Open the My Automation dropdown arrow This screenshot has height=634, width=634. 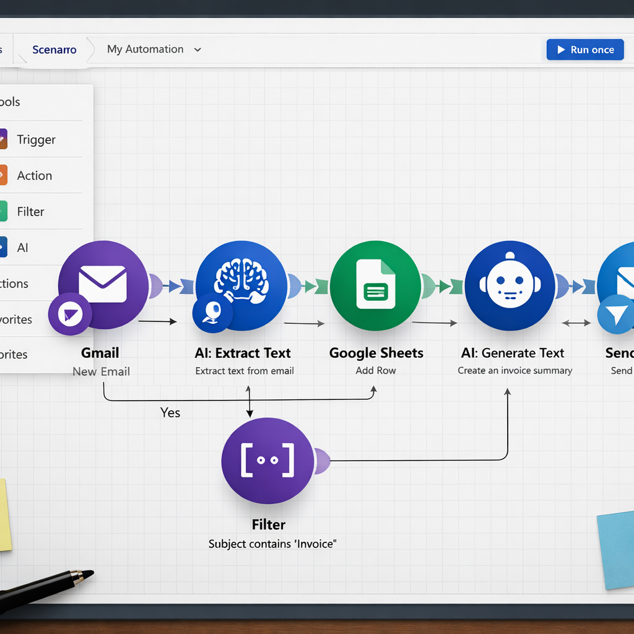(x=198, y=50)
